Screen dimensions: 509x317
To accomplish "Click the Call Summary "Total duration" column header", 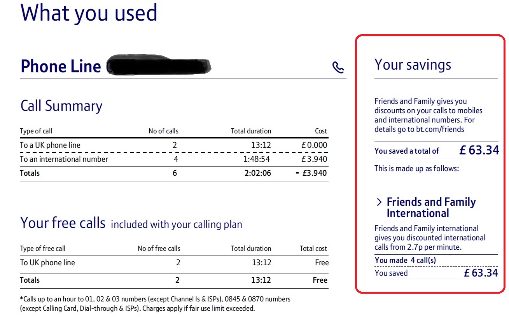I will tap(251, 131).
